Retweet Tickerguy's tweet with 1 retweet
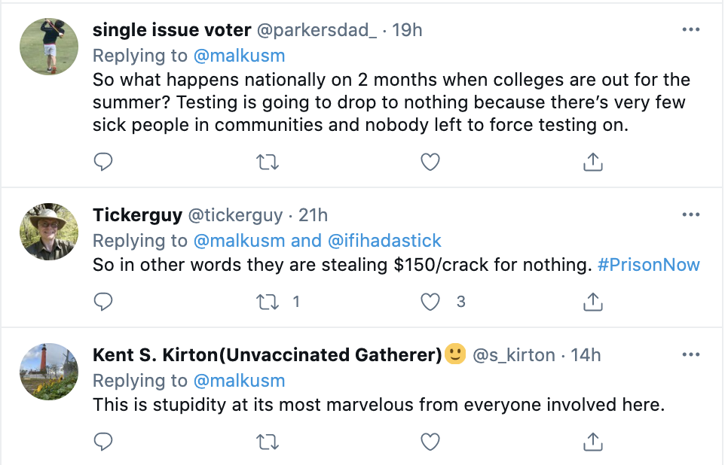 pyautogui.click(x=268, y=302)
